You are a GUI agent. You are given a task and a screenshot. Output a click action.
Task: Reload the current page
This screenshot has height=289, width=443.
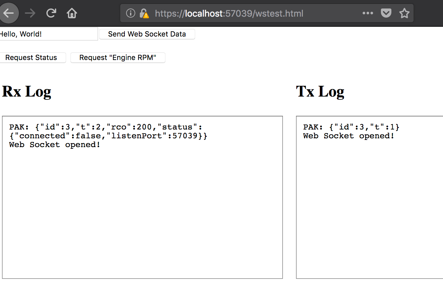(51, 13)
